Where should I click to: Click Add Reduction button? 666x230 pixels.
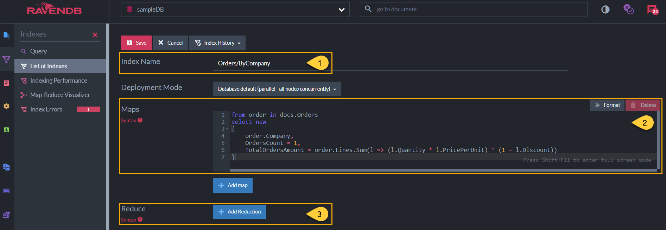click(x=239, y=212)
